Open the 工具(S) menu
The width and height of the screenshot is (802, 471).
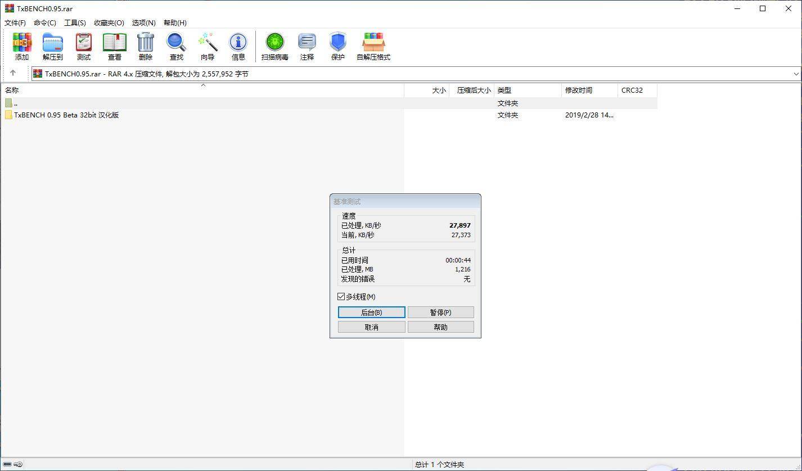coord(75,22)
